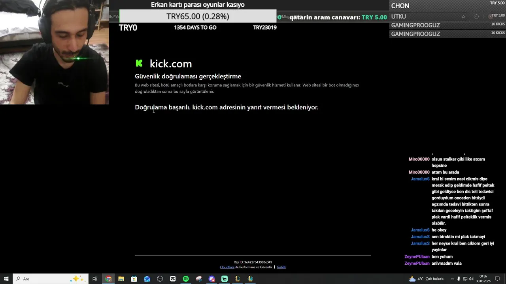Image resolution: width=506 pixels, height=284 pixels.
Task: Click the Ray ID text in footer
Action: tap(253, 262)
